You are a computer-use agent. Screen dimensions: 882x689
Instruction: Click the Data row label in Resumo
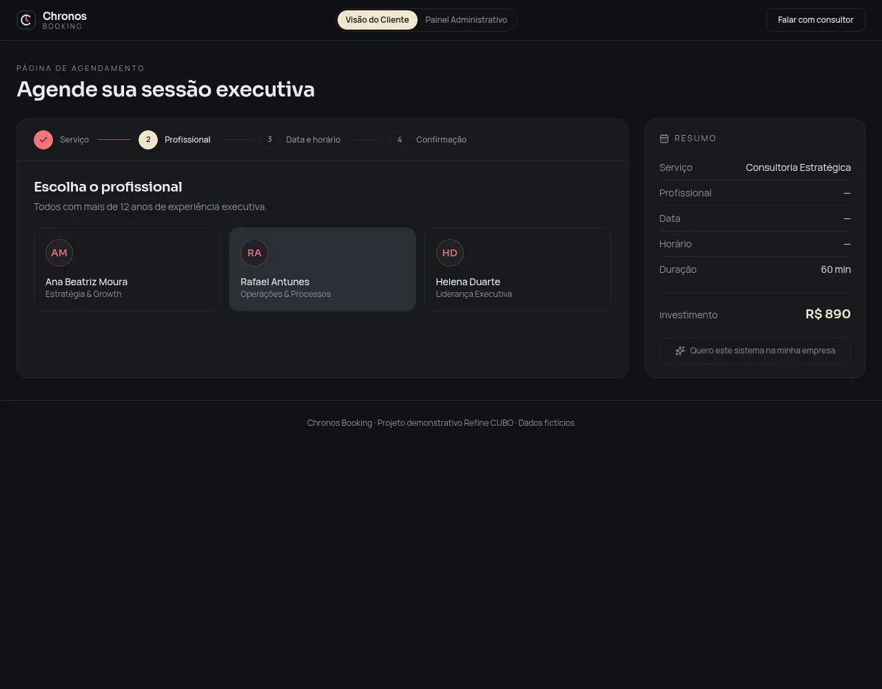click(670, 218)
